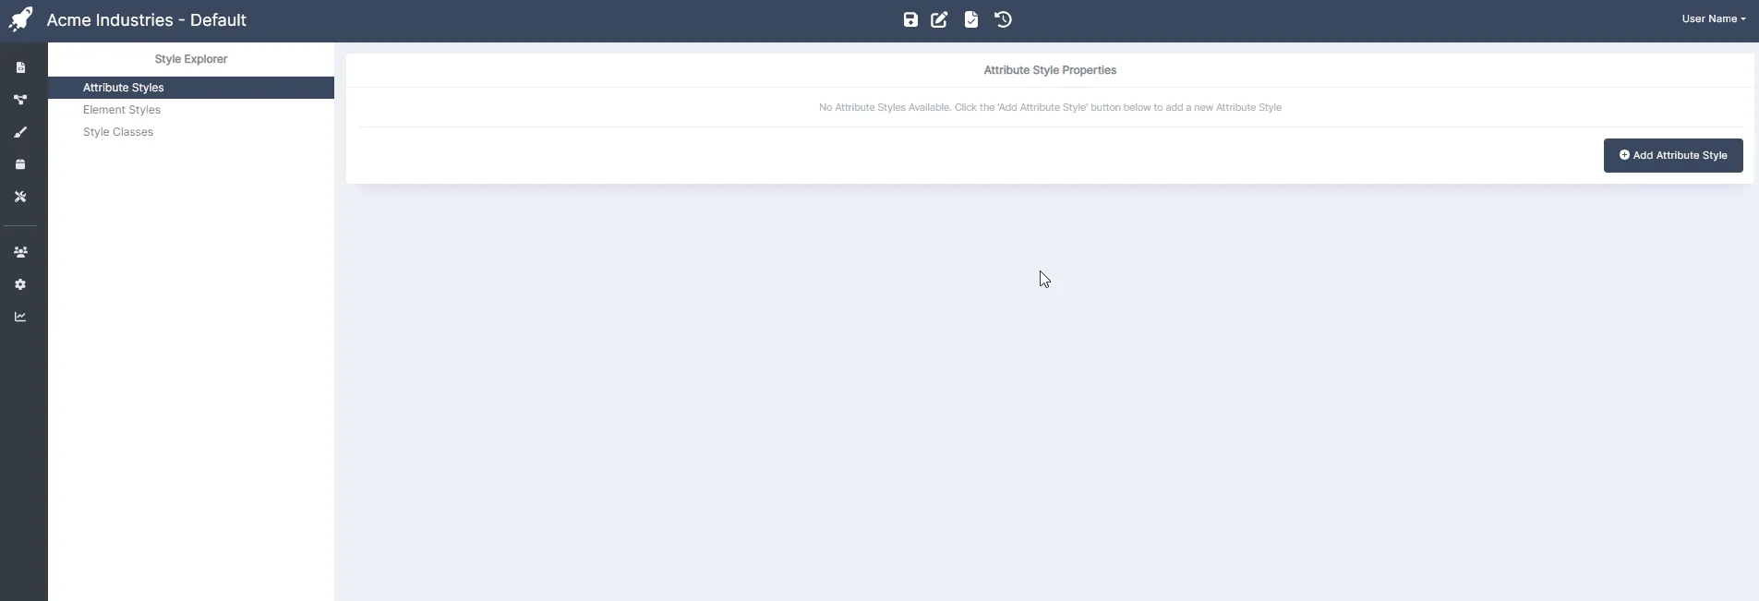The width and height of the screenshot is (1759, 601).
Task: Click the rocket logo in the header
Action: click(x=20, y=19)
